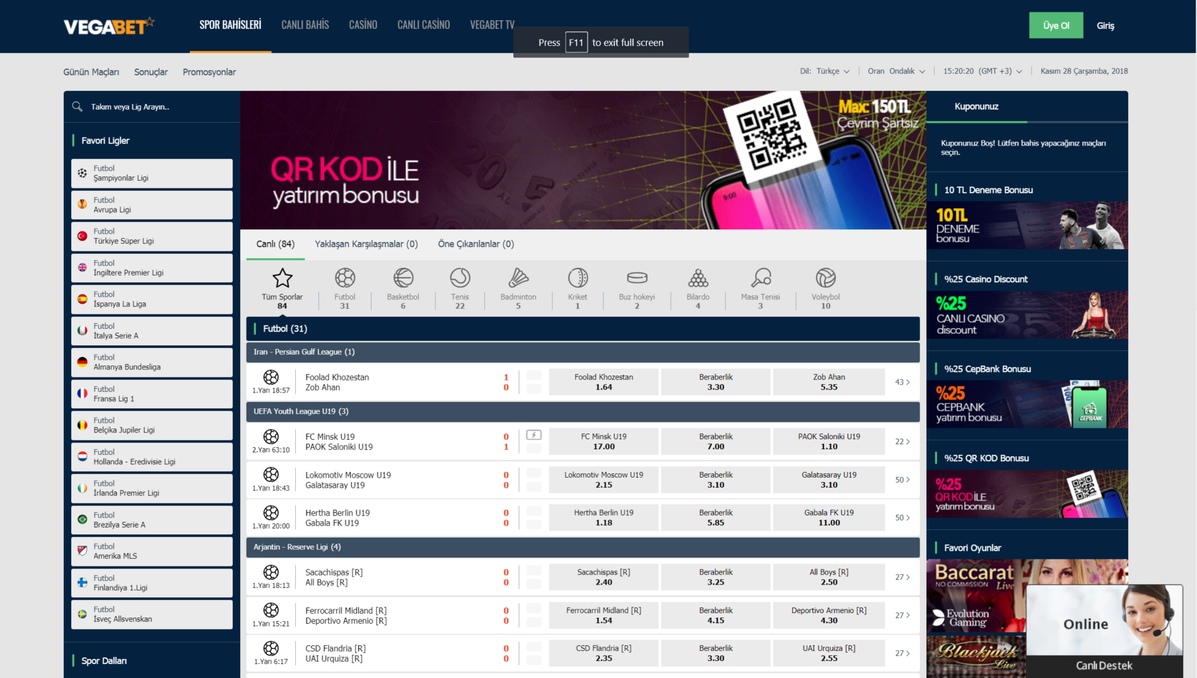Expand 27 markets for Ferrocarril Midland match
The width and height of the screenshot is (1197, 678).
click(x=902, y=616)
